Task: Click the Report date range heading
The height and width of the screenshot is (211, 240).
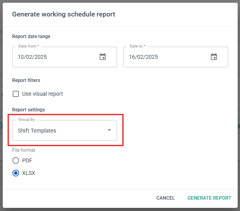Action: [31, 36]
